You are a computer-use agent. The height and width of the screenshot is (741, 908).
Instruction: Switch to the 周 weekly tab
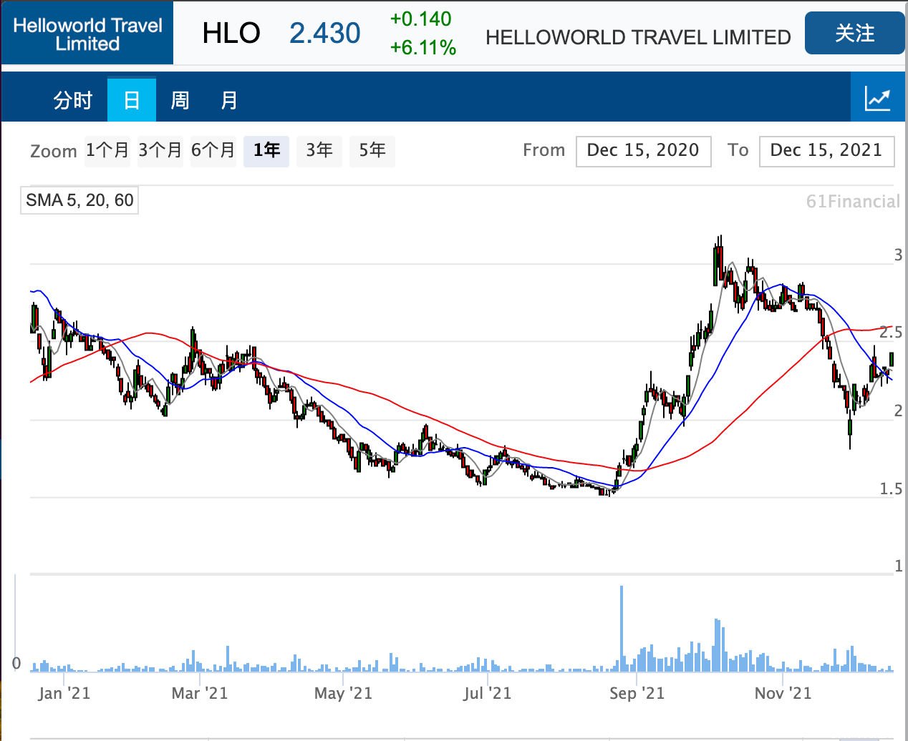click(180, 100)
